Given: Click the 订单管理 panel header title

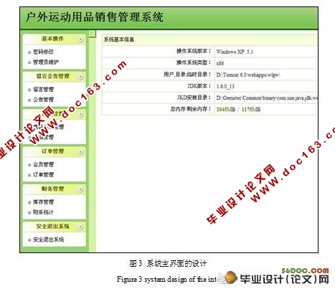Looking at the screenshot, I should tap(52, 151).
